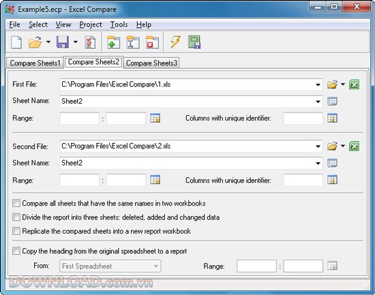Screen dimensions: 375x295
Task: Click First File unique identifier columns field
Action: point(303,119)
